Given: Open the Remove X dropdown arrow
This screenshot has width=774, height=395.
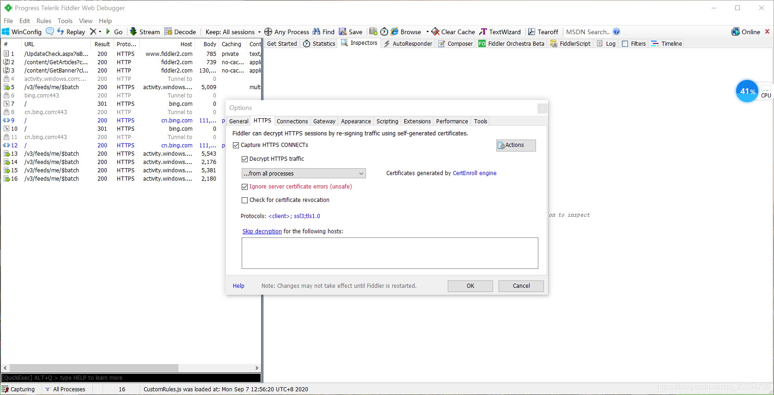Looking at the screenshot, I should pos(100,32).
